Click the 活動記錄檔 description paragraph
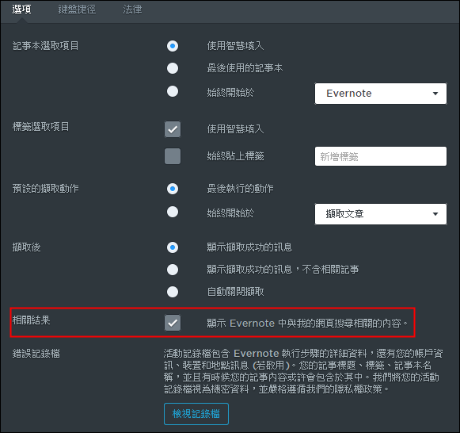The width and height of the screenshot is (460, 433). click(303, 371)
